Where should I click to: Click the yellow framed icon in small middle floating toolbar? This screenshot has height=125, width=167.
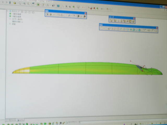[130, 21]
